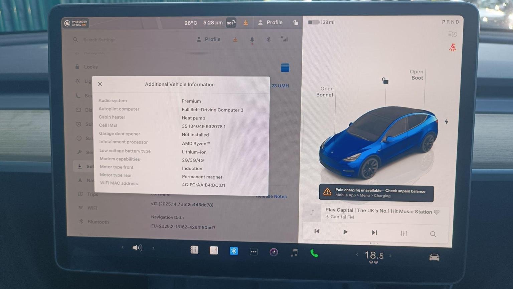Open the Bluetooth app in bottom dock
The width and height of the screenshot is (513, 289).
234,251
